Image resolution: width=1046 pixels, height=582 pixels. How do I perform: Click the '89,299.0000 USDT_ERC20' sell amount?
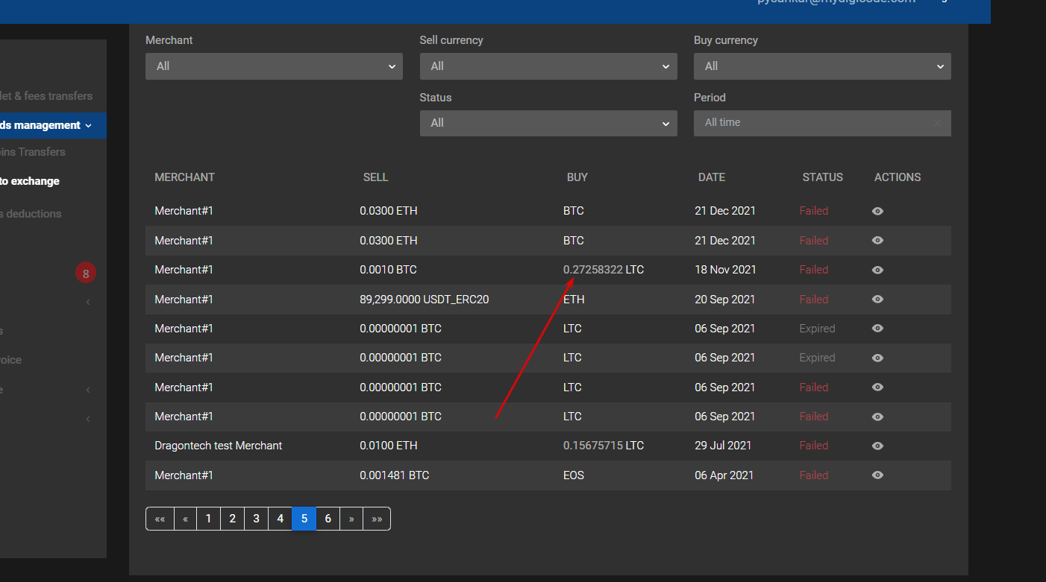[425, 300]
